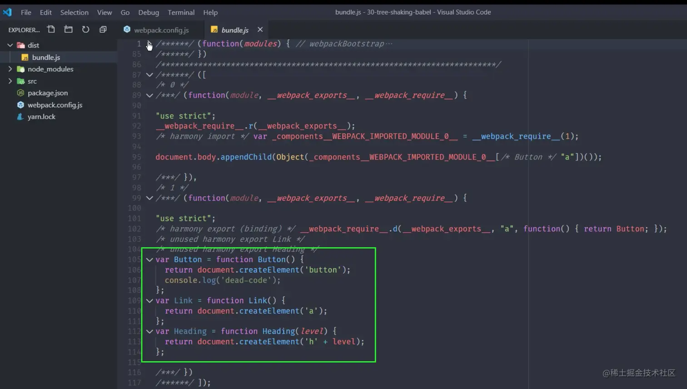Select the bundle.js editor tab
This screenshot has width=687, height=389.
point(235,30)
